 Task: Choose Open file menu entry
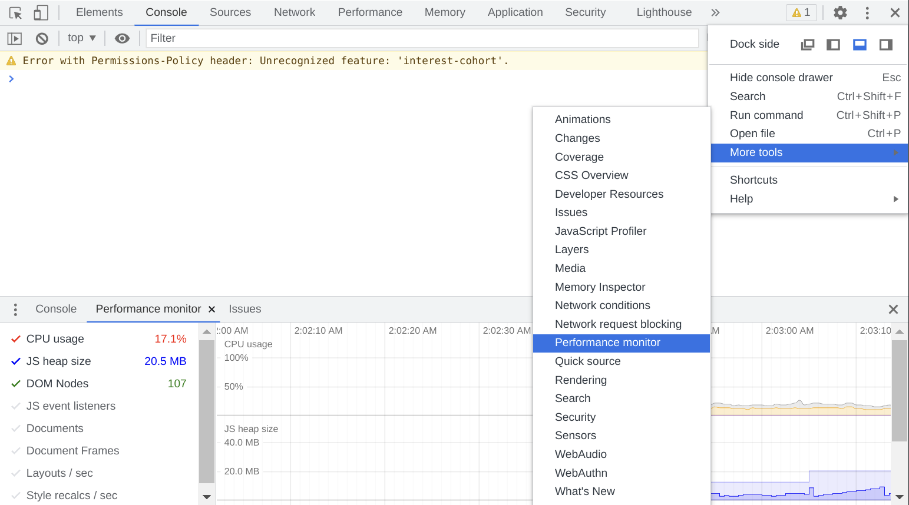pos(809,134)
